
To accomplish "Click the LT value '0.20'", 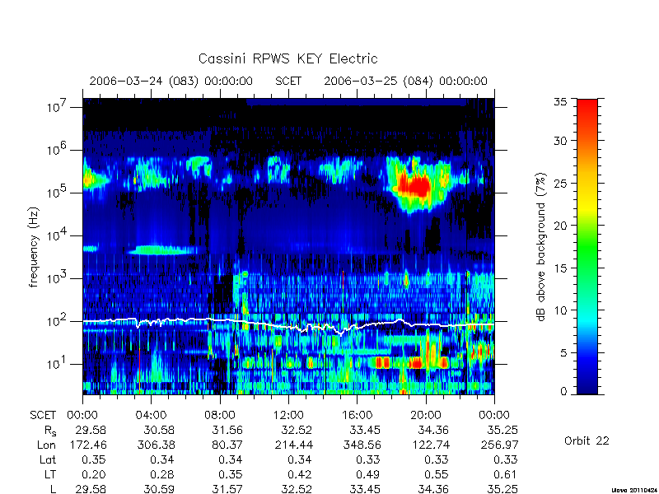I will click(x=94, y=474).
